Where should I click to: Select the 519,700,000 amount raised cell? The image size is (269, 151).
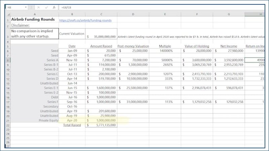101,79
